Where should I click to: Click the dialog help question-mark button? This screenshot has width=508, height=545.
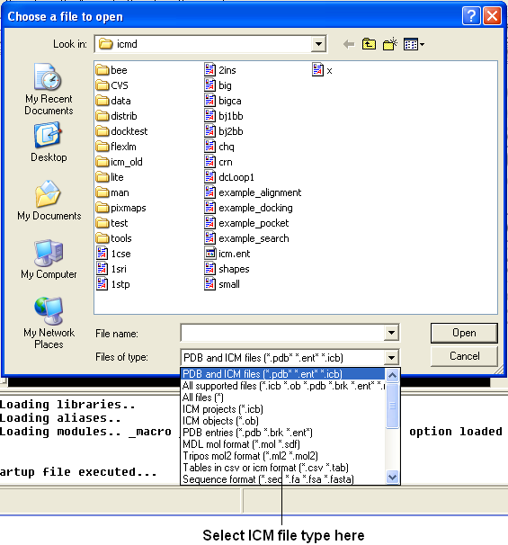tap(471, 16)
